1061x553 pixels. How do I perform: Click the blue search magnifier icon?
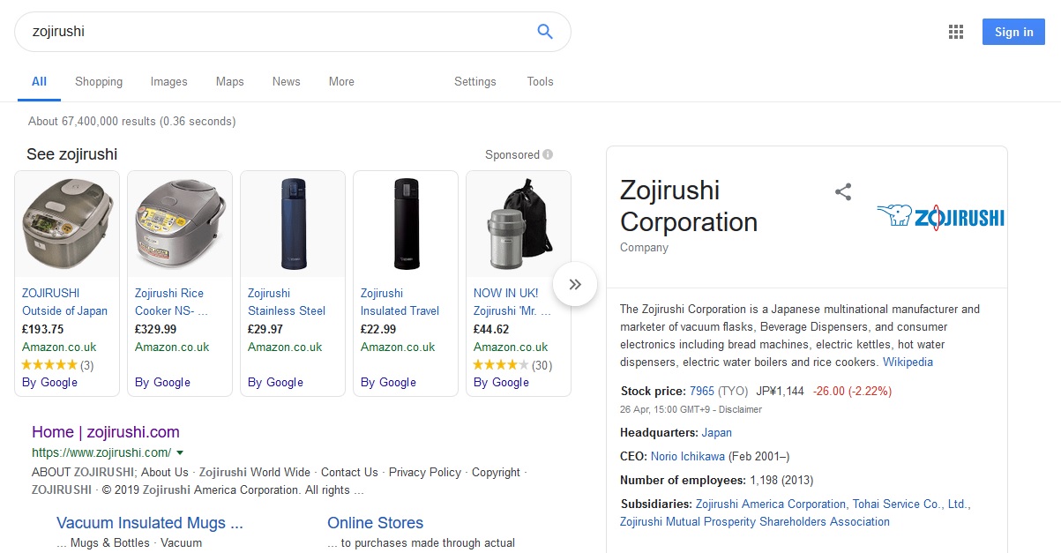545,32
